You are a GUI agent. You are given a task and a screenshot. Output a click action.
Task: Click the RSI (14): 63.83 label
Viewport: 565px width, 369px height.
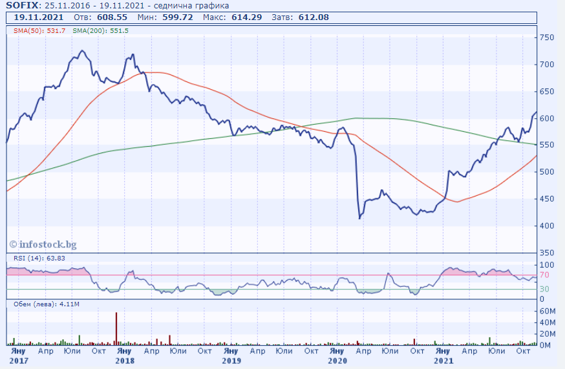(39, 258)
